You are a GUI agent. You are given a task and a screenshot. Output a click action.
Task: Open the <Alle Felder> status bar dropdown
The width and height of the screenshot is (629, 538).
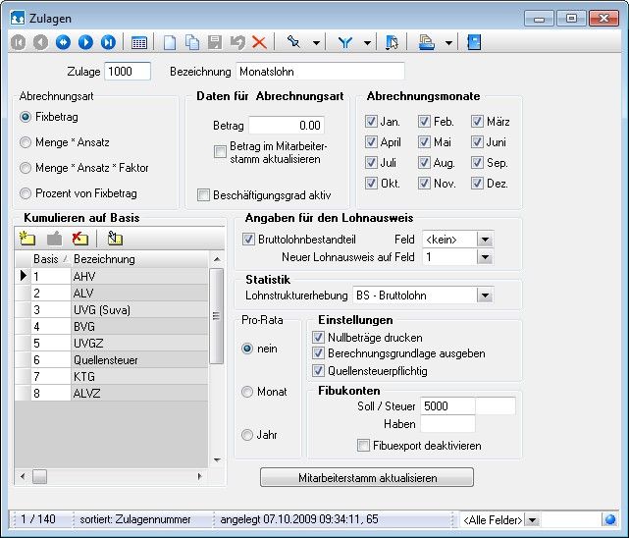tap(532, 520)
